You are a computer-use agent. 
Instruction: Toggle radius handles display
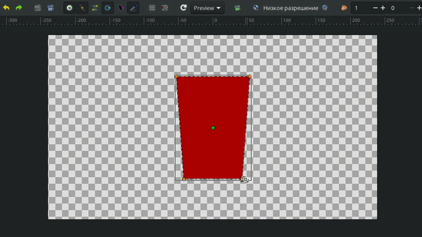pos(108,8)
